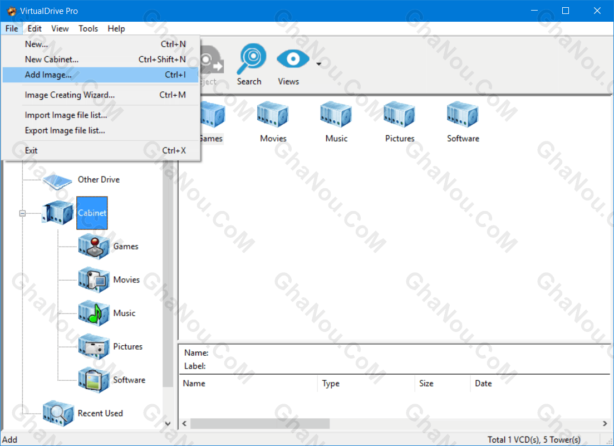Select the Software label in tree
The image size is (614, 446).
[x=129, y=380]
